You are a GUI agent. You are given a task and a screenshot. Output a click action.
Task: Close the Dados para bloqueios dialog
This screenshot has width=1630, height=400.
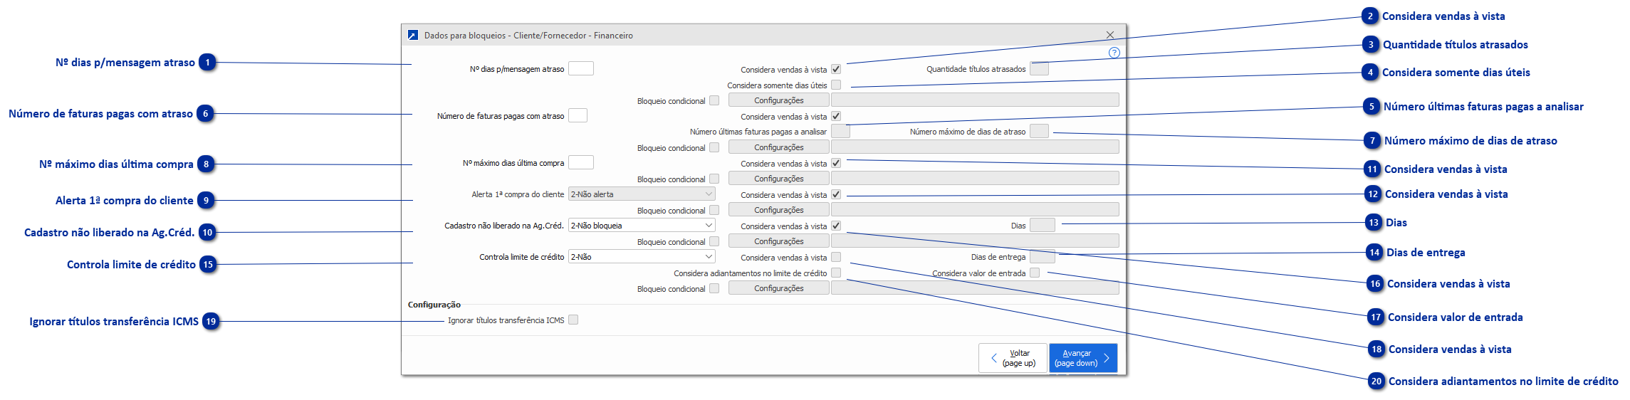pos(1109,35)
